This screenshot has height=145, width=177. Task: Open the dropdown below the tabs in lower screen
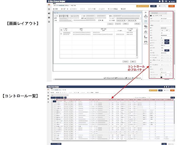60,95
